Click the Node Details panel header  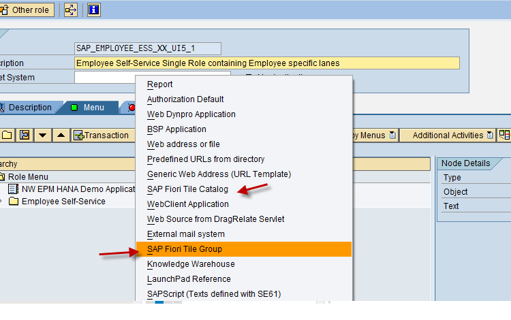tap(466, 163)
